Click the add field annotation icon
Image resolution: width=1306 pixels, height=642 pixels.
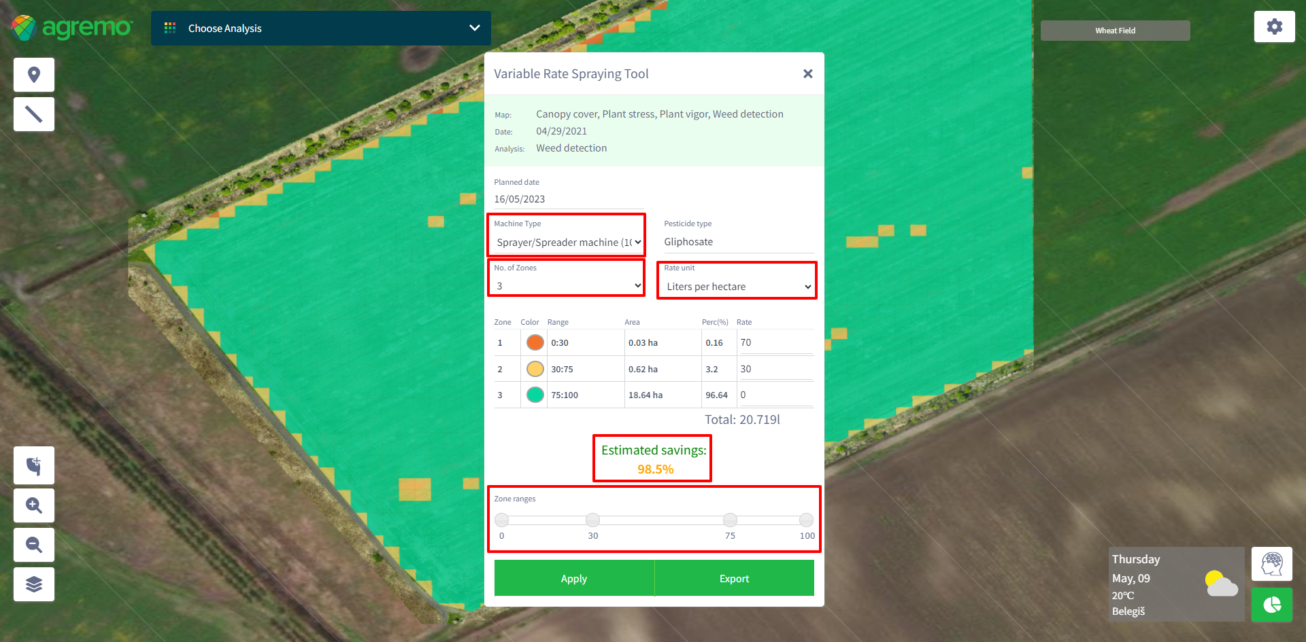(34, 465)
